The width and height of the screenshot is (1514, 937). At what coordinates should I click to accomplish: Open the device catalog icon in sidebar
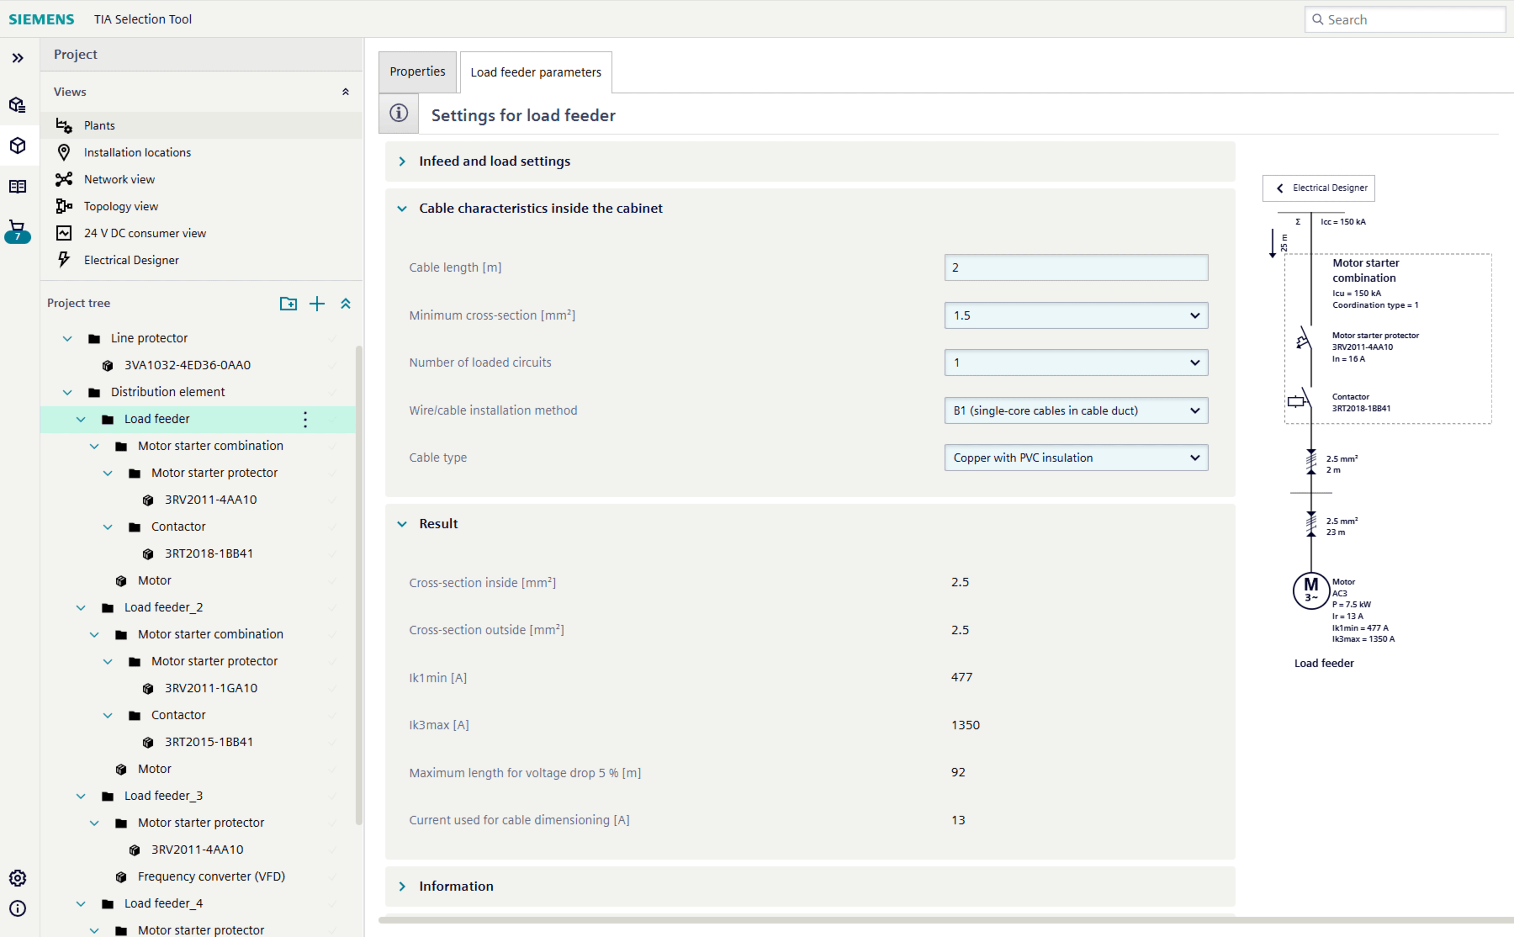coord(18,105)
